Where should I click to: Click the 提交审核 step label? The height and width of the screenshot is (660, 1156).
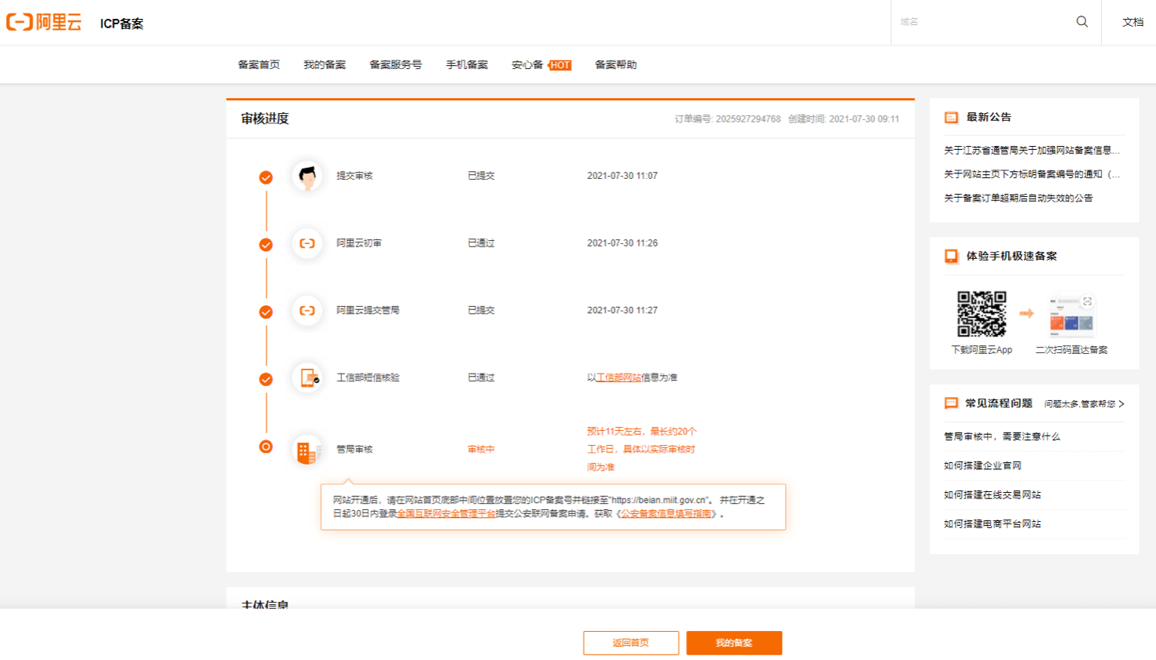[354, 176]
